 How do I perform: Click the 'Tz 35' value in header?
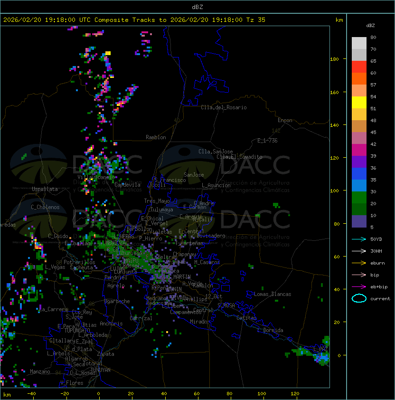[x=256, y=20]
